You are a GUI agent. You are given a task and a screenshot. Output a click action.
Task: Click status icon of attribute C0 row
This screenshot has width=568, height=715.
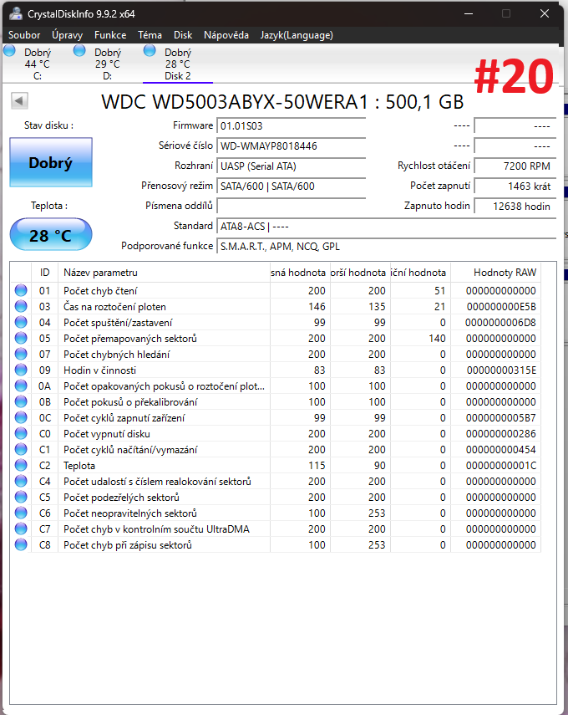[x=21, y=433]
